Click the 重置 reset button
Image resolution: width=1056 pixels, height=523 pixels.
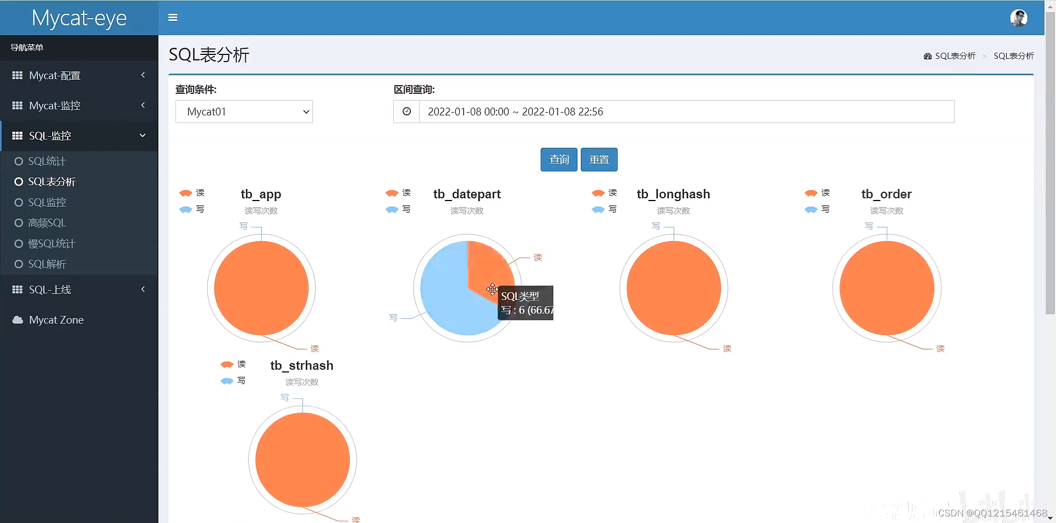pos(599,159)
